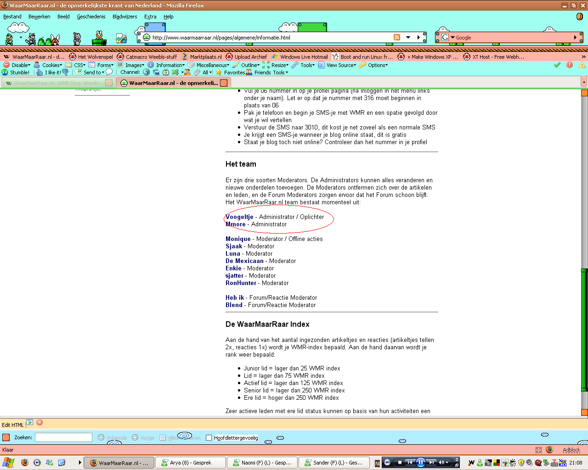Image resolution: width=588 pixels, height=470 pixels.
Task: Click the green checkmark validation icon
Action: [557, 65]
